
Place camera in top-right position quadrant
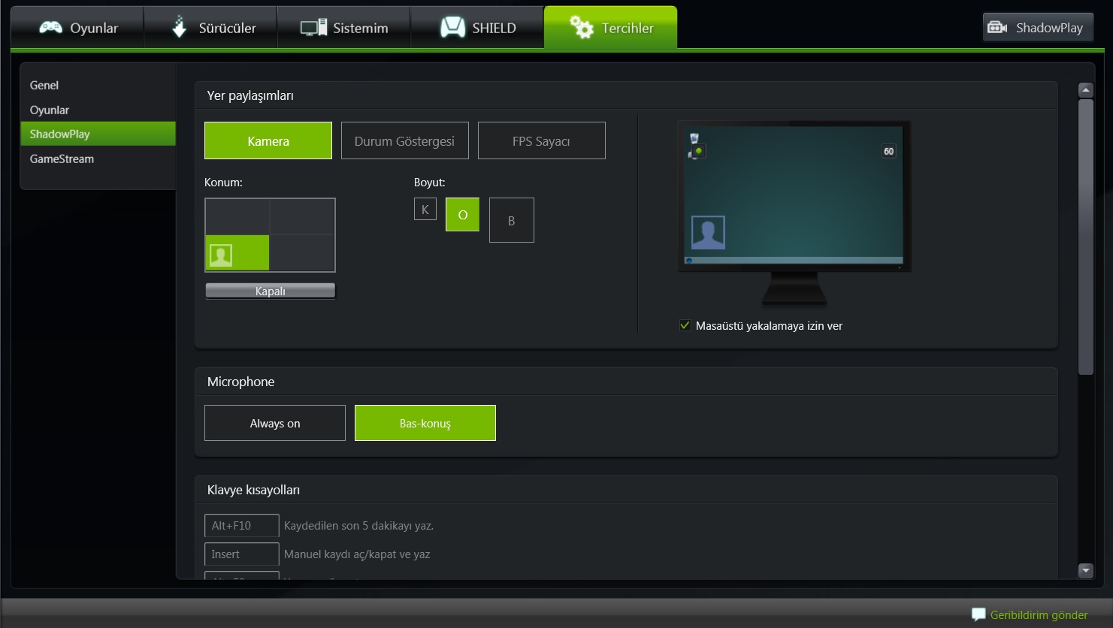click(302, 217)
